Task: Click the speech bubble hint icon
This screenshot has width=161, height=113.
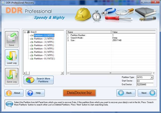Action: click(x=9, y=104)
